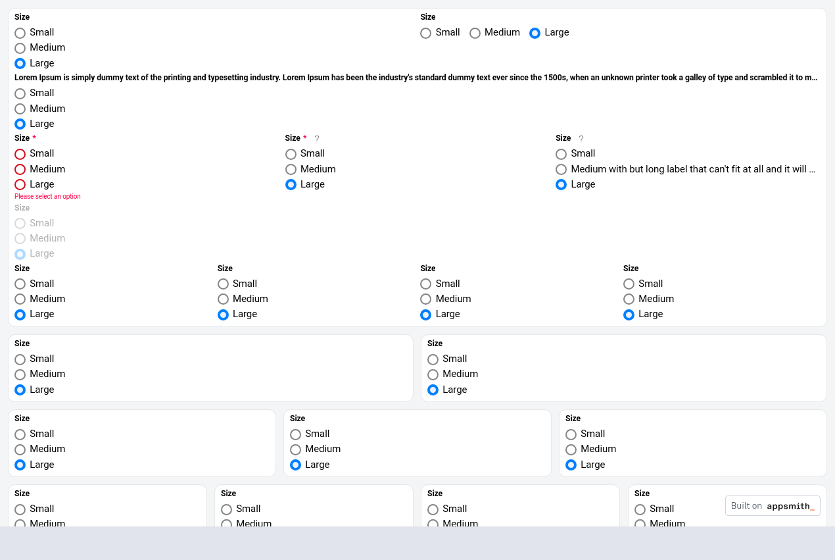Image resolution: width=835 pixels, height=560 pixels.
Task: Click the greyed-out disabled Medium radio
Action: (x=20, y=238)
